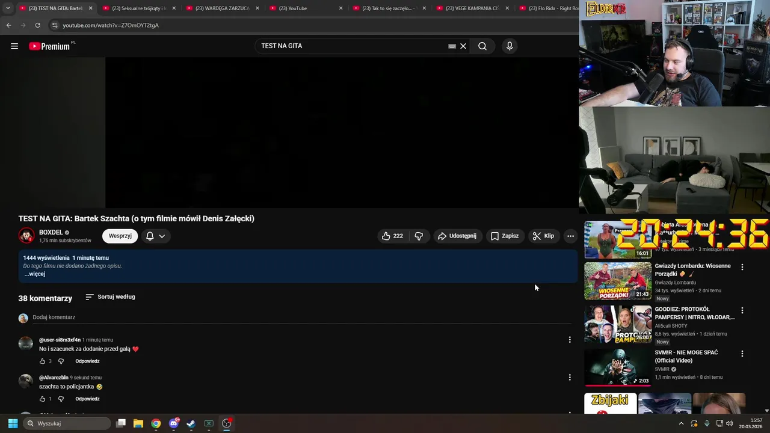Viewport: 770px width, 433px height.
Task: Dislike comment by @Alvarezbln
Action: point(61,399)
